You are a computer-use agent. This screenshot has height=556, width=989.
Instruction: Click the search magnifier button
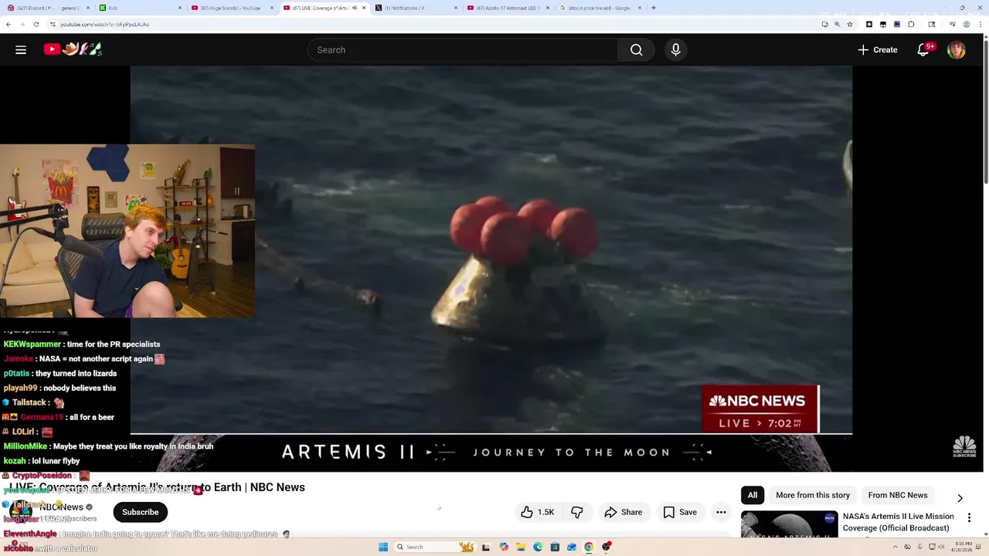point(636,49)
